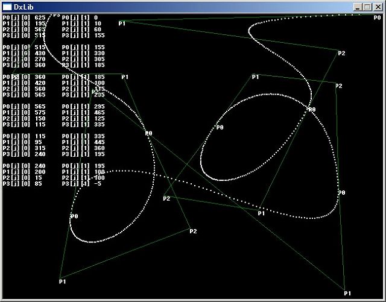This screenshot has width=386, height=302.
Task: Click the text P3[j][1] -5
Action: 81,184
